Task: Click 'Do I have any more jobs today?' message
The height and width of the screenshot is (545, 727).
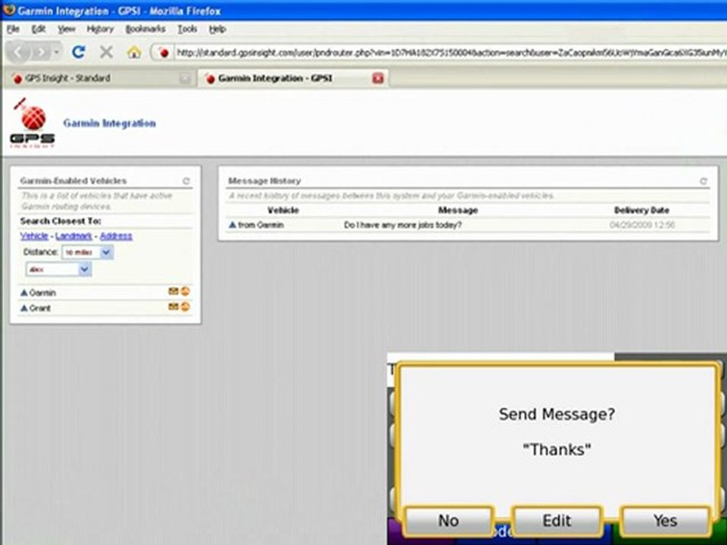Action: tap(402, 226)
